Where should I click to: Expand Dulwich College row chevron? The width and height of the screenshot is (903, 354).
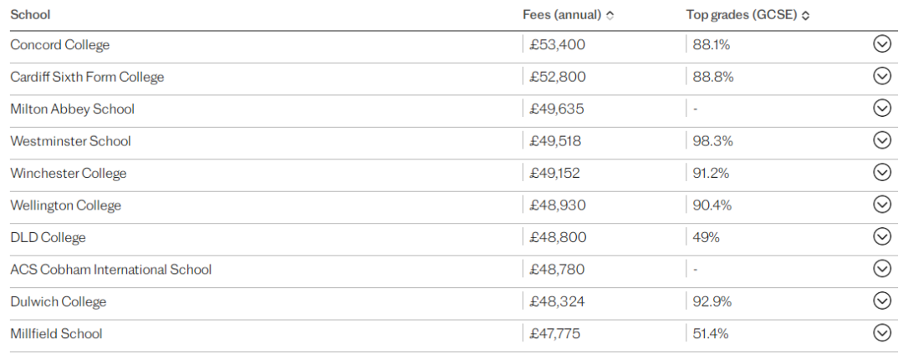pos(882,301)
